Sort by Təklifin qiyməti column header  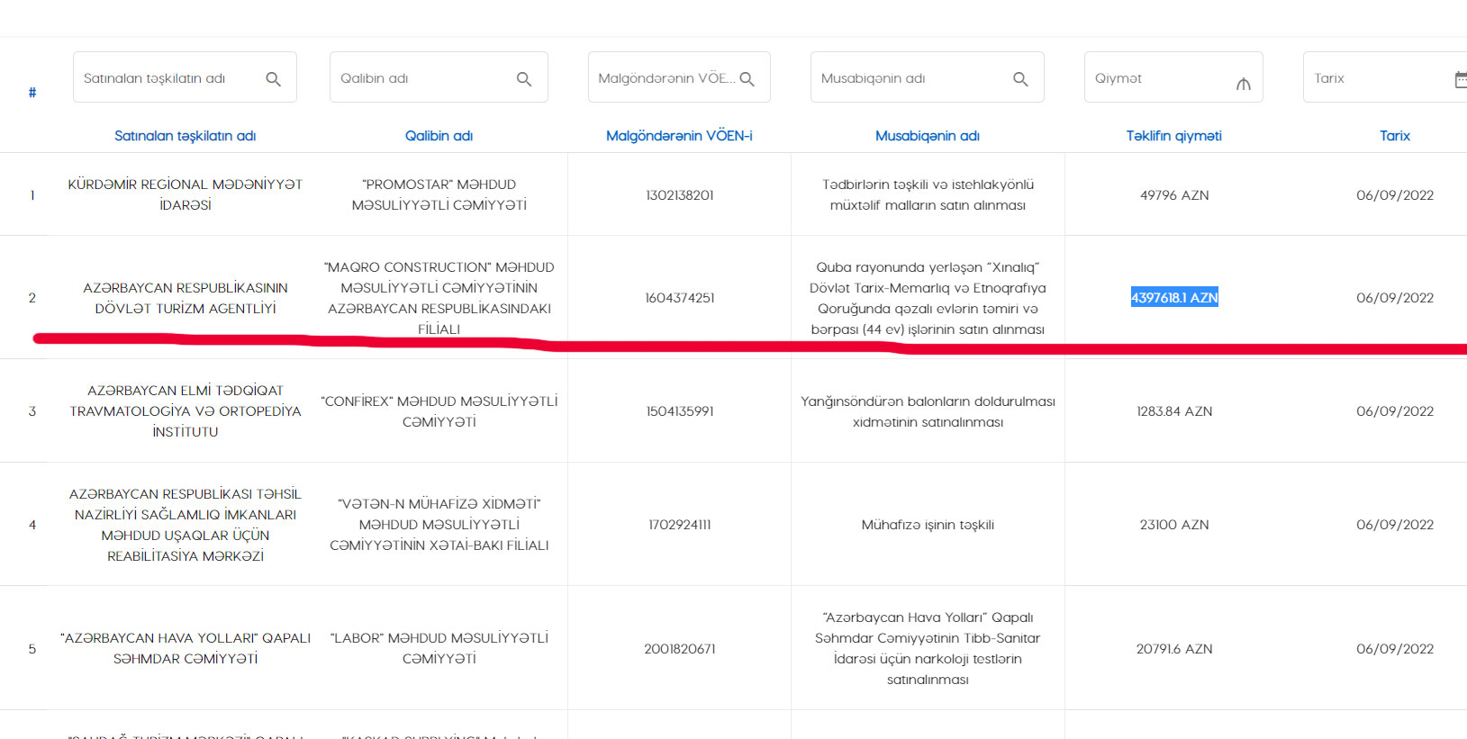click(x=1173, y=136)
